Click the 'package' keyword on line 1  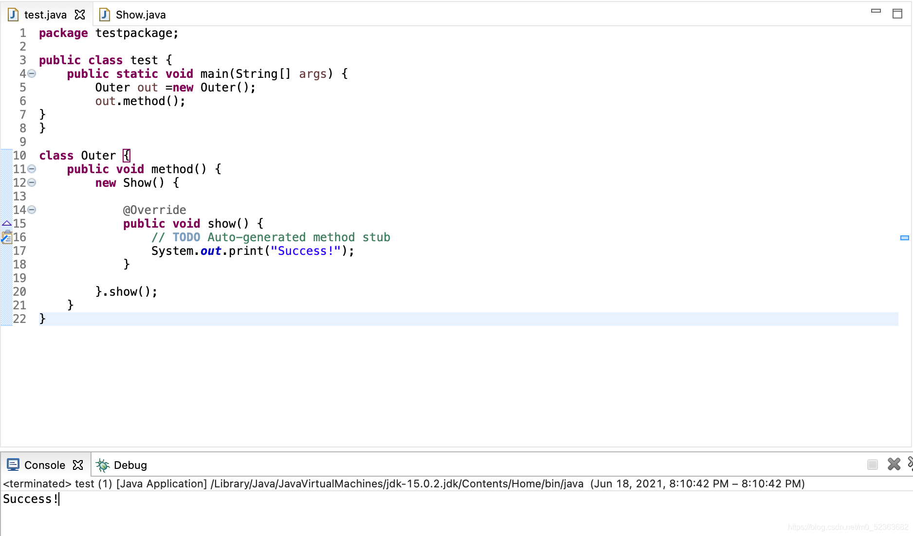(x=63, y=33)
